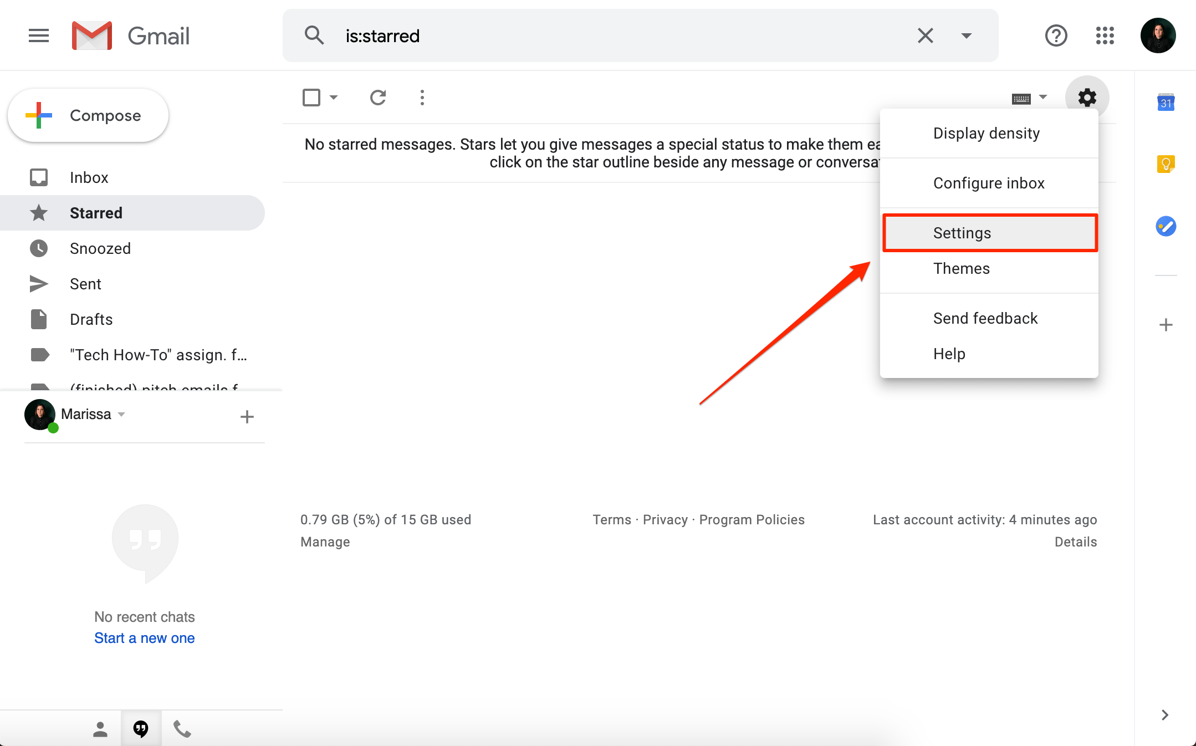1196x746 pixels.
Task: Open the Tasks side panel icon
Action: [x=1166, y=226]
